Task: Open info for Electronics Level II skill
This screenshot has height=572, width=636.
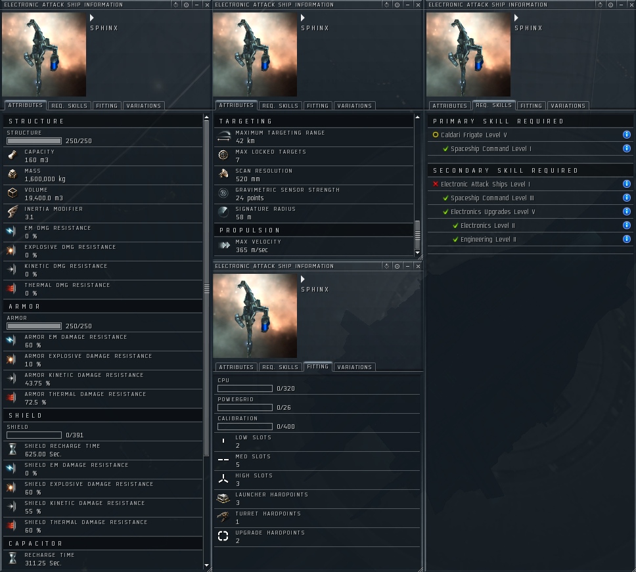Action: (x=626, y=225)
